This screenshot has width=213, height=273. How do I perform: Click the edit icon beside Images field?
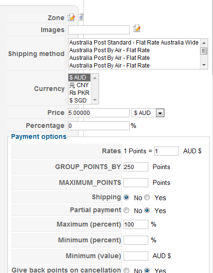tap(136, 28)
